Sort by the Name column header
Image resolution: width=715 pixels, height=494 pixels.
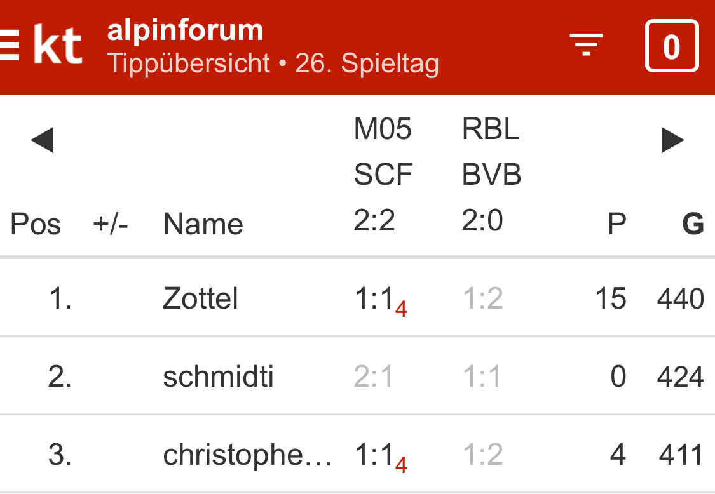[203, 224]
